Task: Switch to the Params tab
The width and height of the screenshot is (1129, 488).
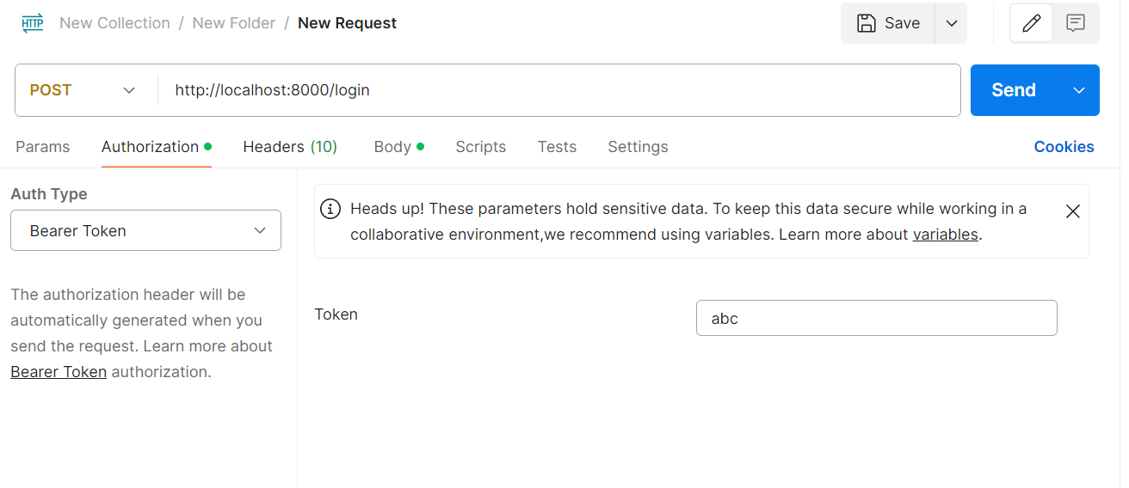Action: click(42, 147)
